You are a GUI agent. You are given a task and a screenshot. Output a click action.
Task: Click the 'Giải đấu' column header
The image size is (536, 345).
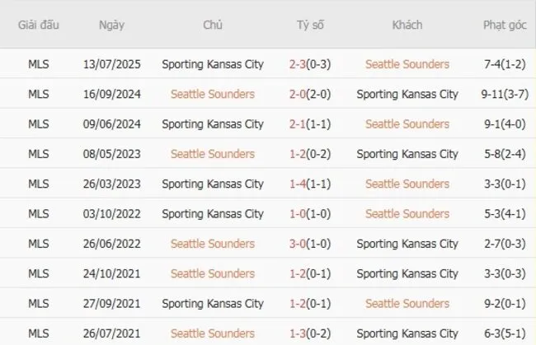pos(38,25)
